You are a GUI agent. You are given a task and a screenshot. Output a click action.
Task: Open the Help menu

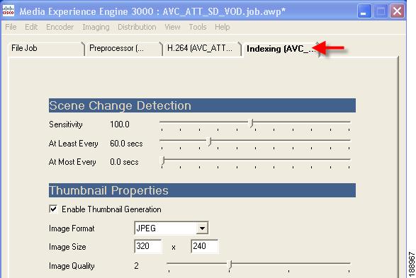(222, 27)
